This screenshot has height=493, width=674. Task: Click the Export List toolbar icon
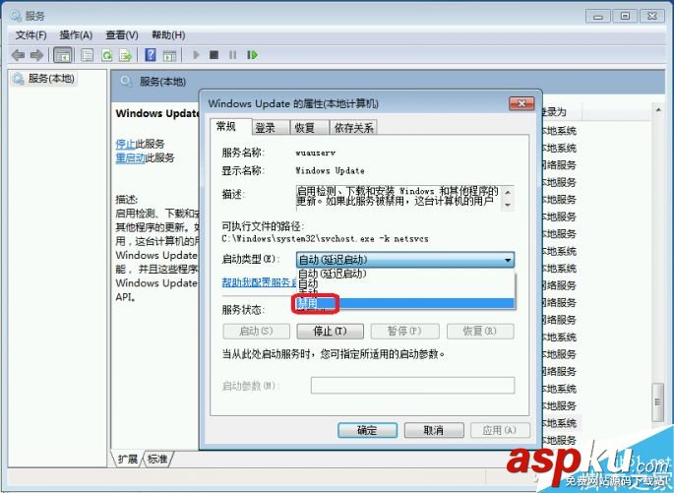tap(125, 55)
